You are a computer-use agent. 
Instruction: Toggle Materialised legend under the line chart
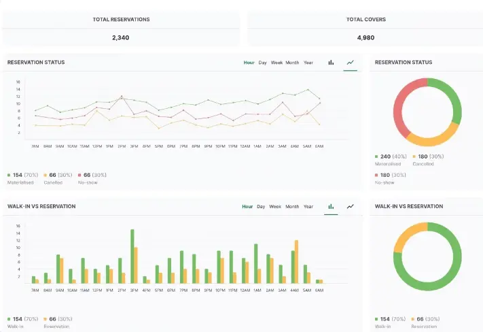click(x=22, y=178)
